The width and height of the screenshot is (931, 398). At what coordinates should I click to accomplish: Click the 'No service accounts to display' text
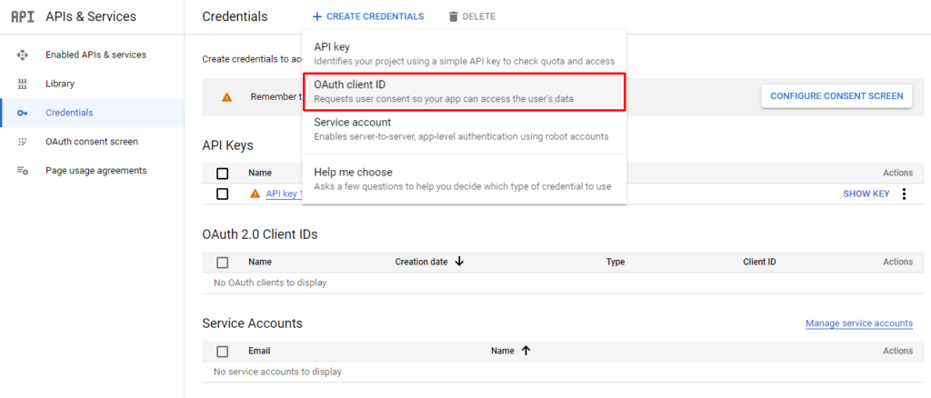click(278, 372)
